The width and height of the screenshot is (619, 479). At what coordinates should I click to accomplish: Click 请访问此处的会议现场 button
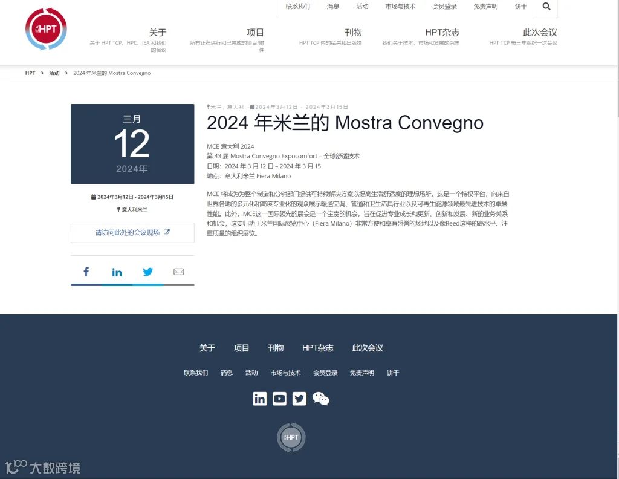132,233
